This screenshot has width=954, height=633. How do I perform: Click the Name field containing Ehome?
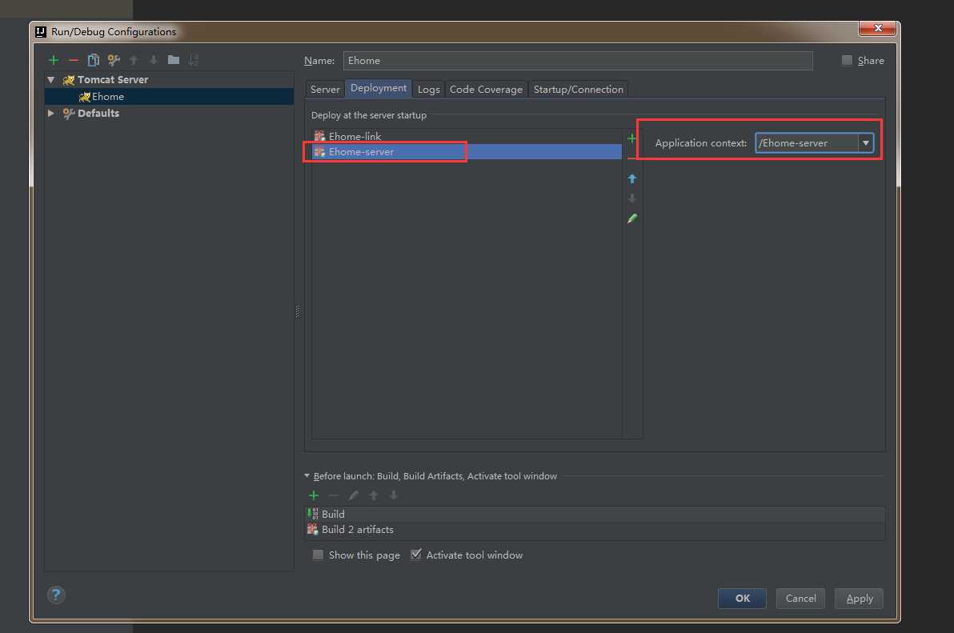(x=578, y=60)
